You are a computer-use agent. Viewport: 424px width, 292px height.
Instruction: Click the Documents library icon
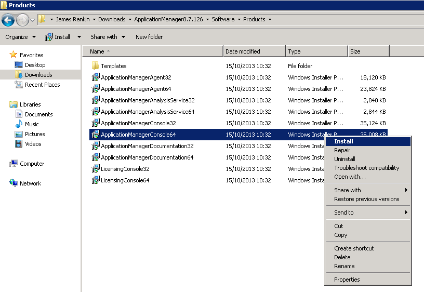pyautogui.click(x=19, y=114)
